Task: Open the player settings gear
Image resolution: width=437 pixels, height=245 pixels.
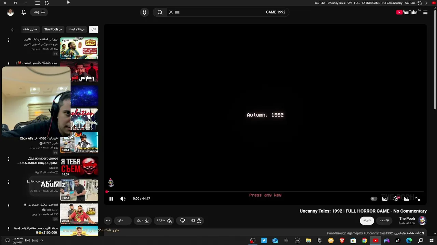Action: click(396, 199)
